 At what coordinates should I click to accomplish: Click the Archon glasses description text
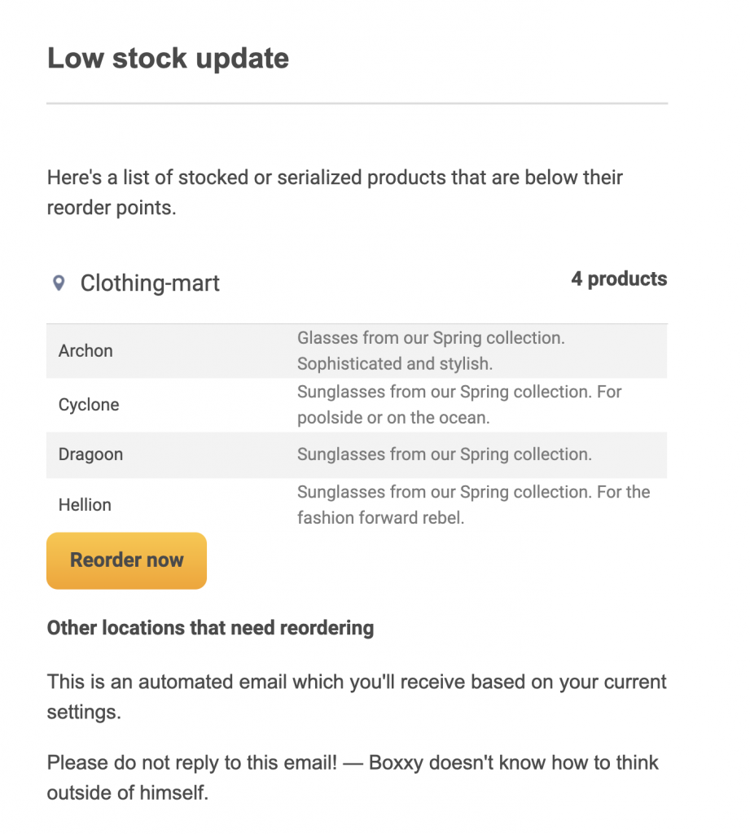click(x=431, y=351)
